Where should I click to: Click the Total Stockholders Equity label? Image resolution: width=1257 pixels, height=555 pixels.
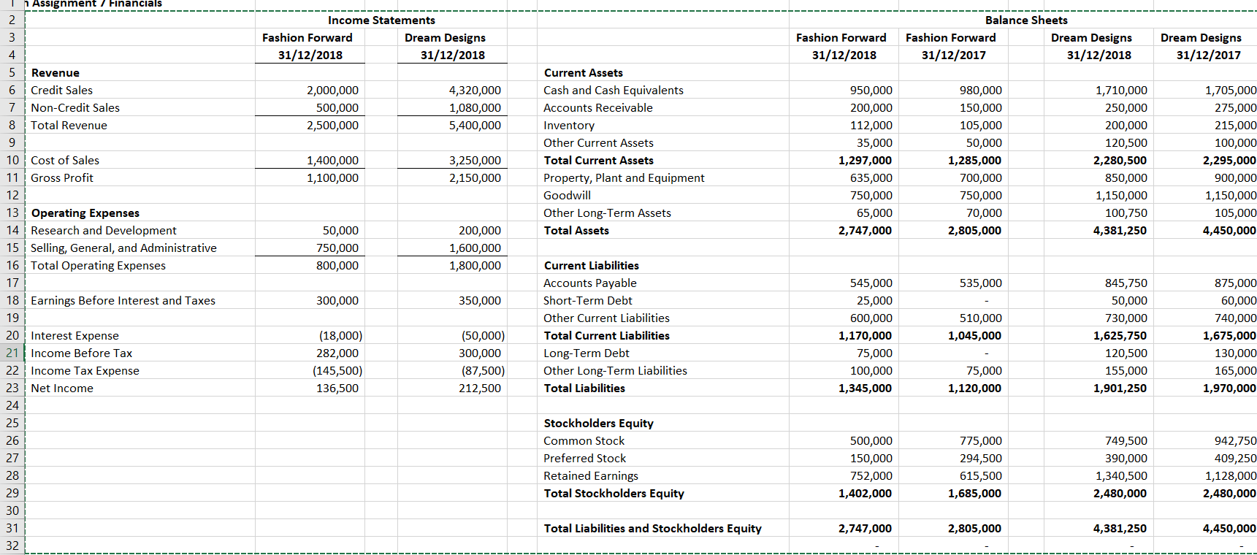click(x=614, y=493)
